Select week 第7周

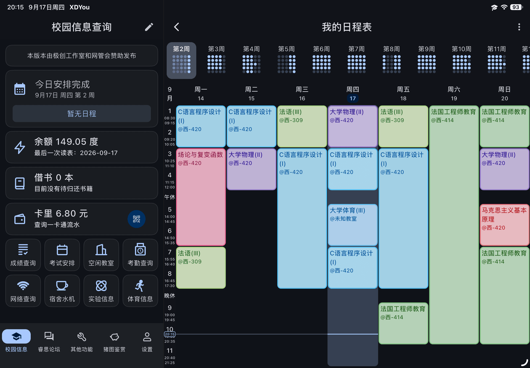pos(357,60)
